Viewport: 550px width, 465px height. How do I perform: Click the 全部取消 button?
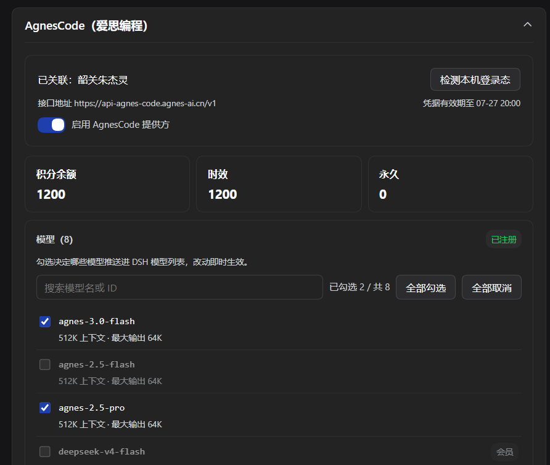[x=491, y=288]
